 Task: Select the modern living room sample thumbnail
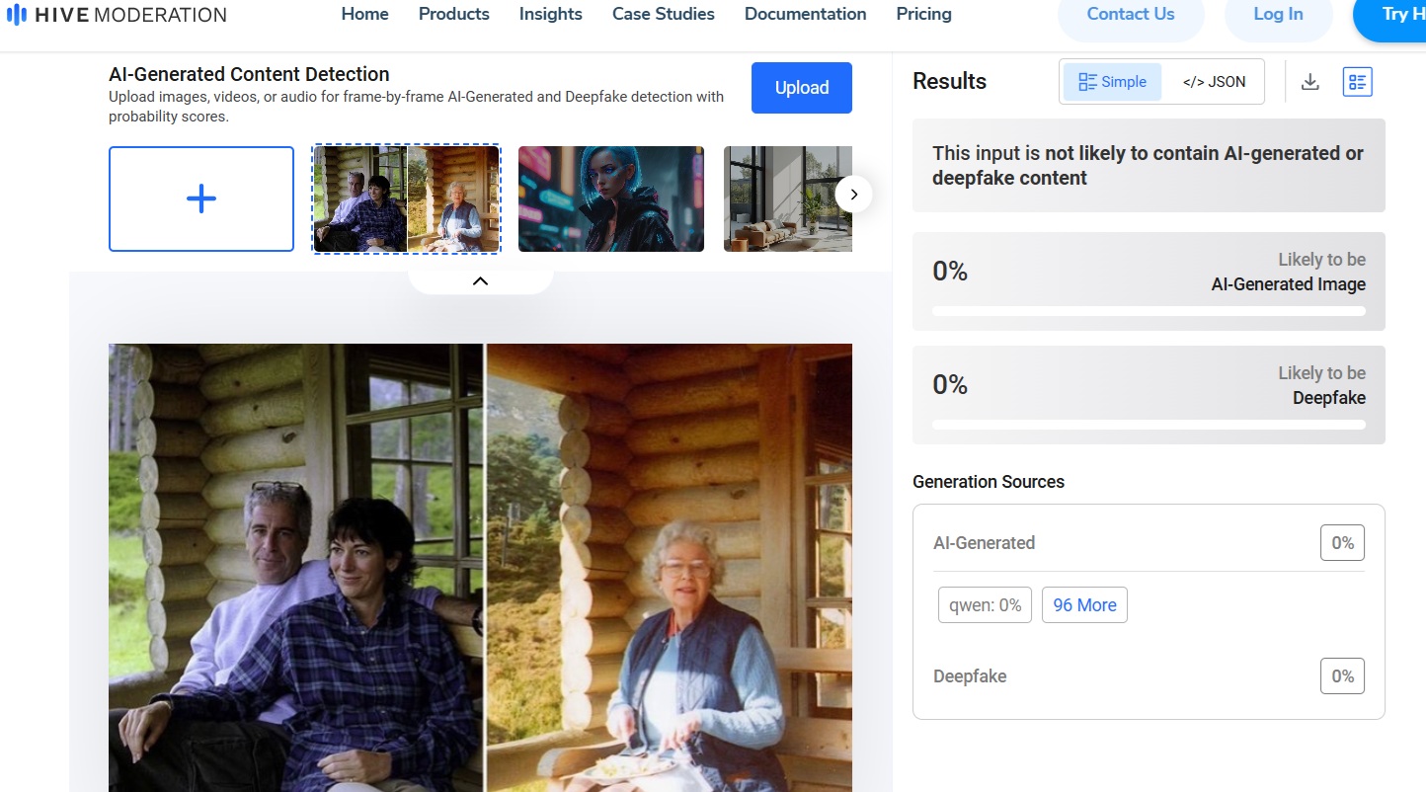coord(787,198)
